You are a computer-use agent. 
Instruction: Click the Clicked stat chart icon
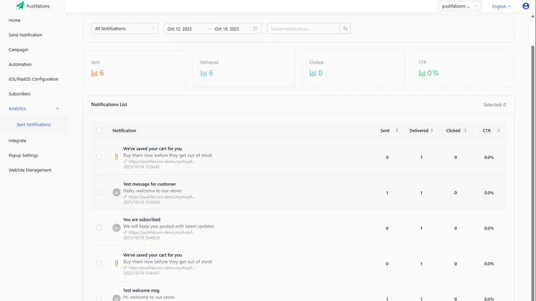click(x=313, y=73)
